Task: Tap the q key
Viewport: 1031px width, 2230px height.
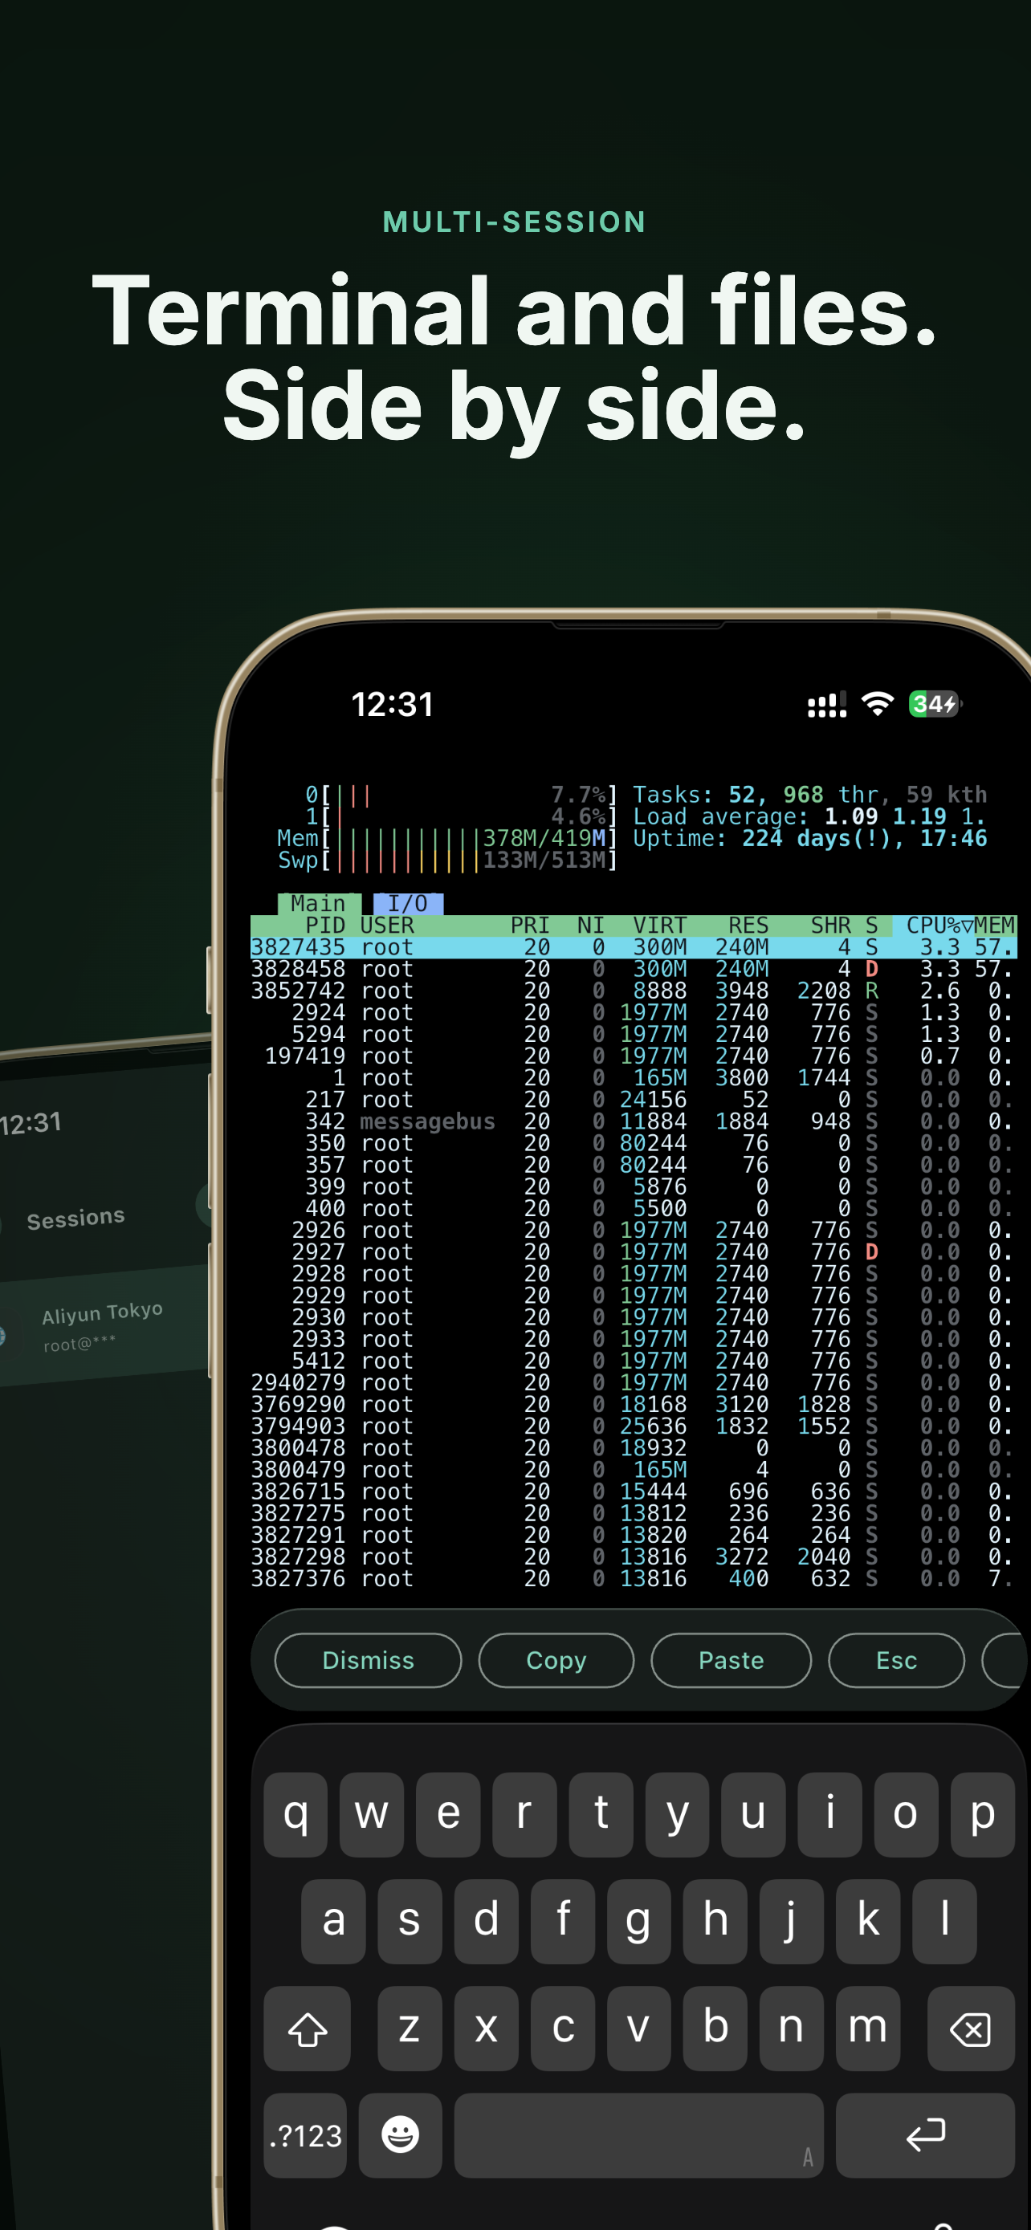Action: click(296, 1814)
